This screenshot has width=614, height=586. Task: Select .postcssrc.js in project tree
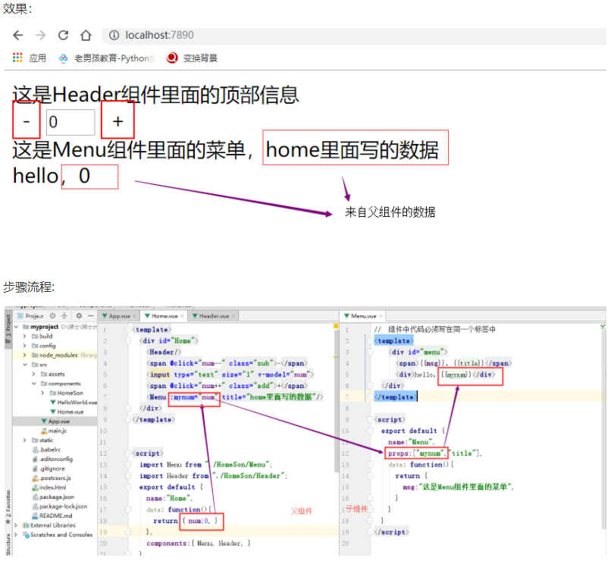click(x=52, y=478)
